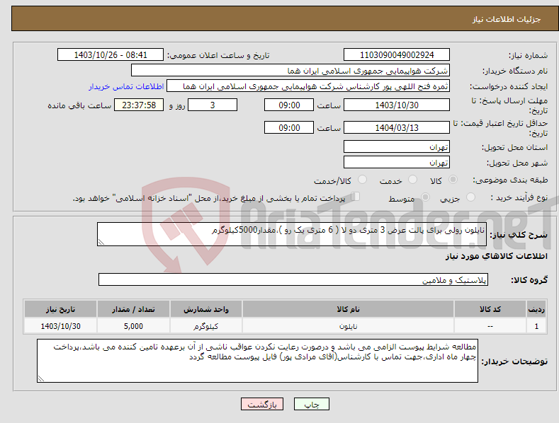Click the response deadline date 1403/10/30 field

click(x=397, y=105)
